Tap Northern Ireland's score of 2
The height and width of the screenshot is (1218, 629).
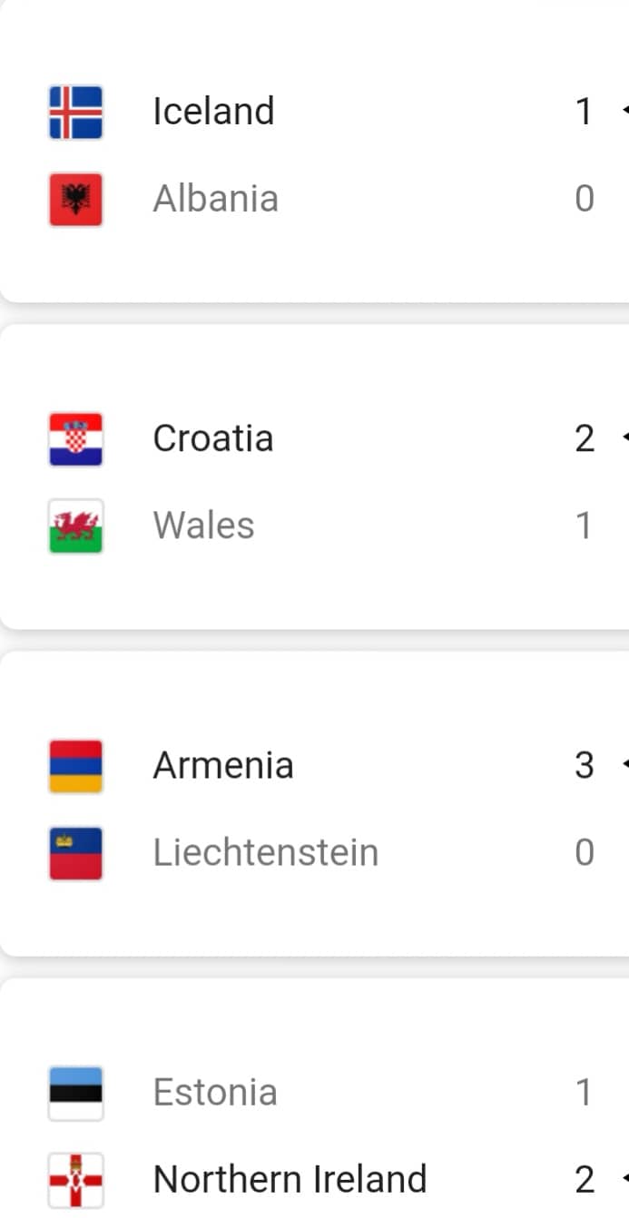click(585, 1179)
